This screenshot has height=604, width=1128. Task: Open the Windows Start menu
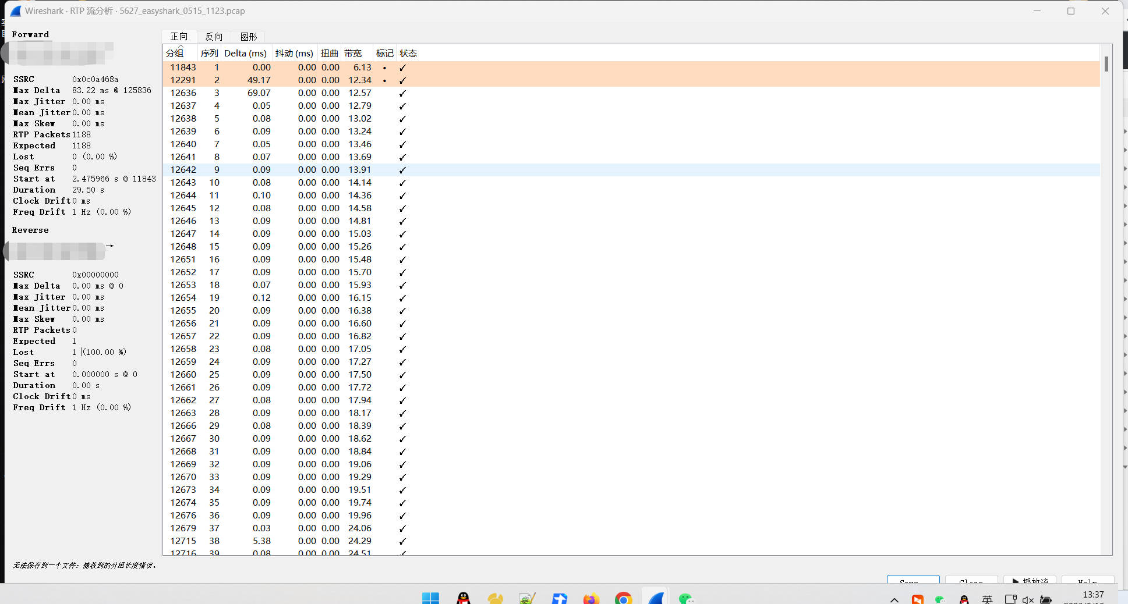click(430, 598)
